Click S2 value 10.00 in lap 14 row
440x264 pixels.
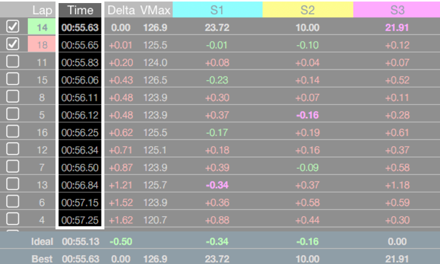tap(308, 28)
